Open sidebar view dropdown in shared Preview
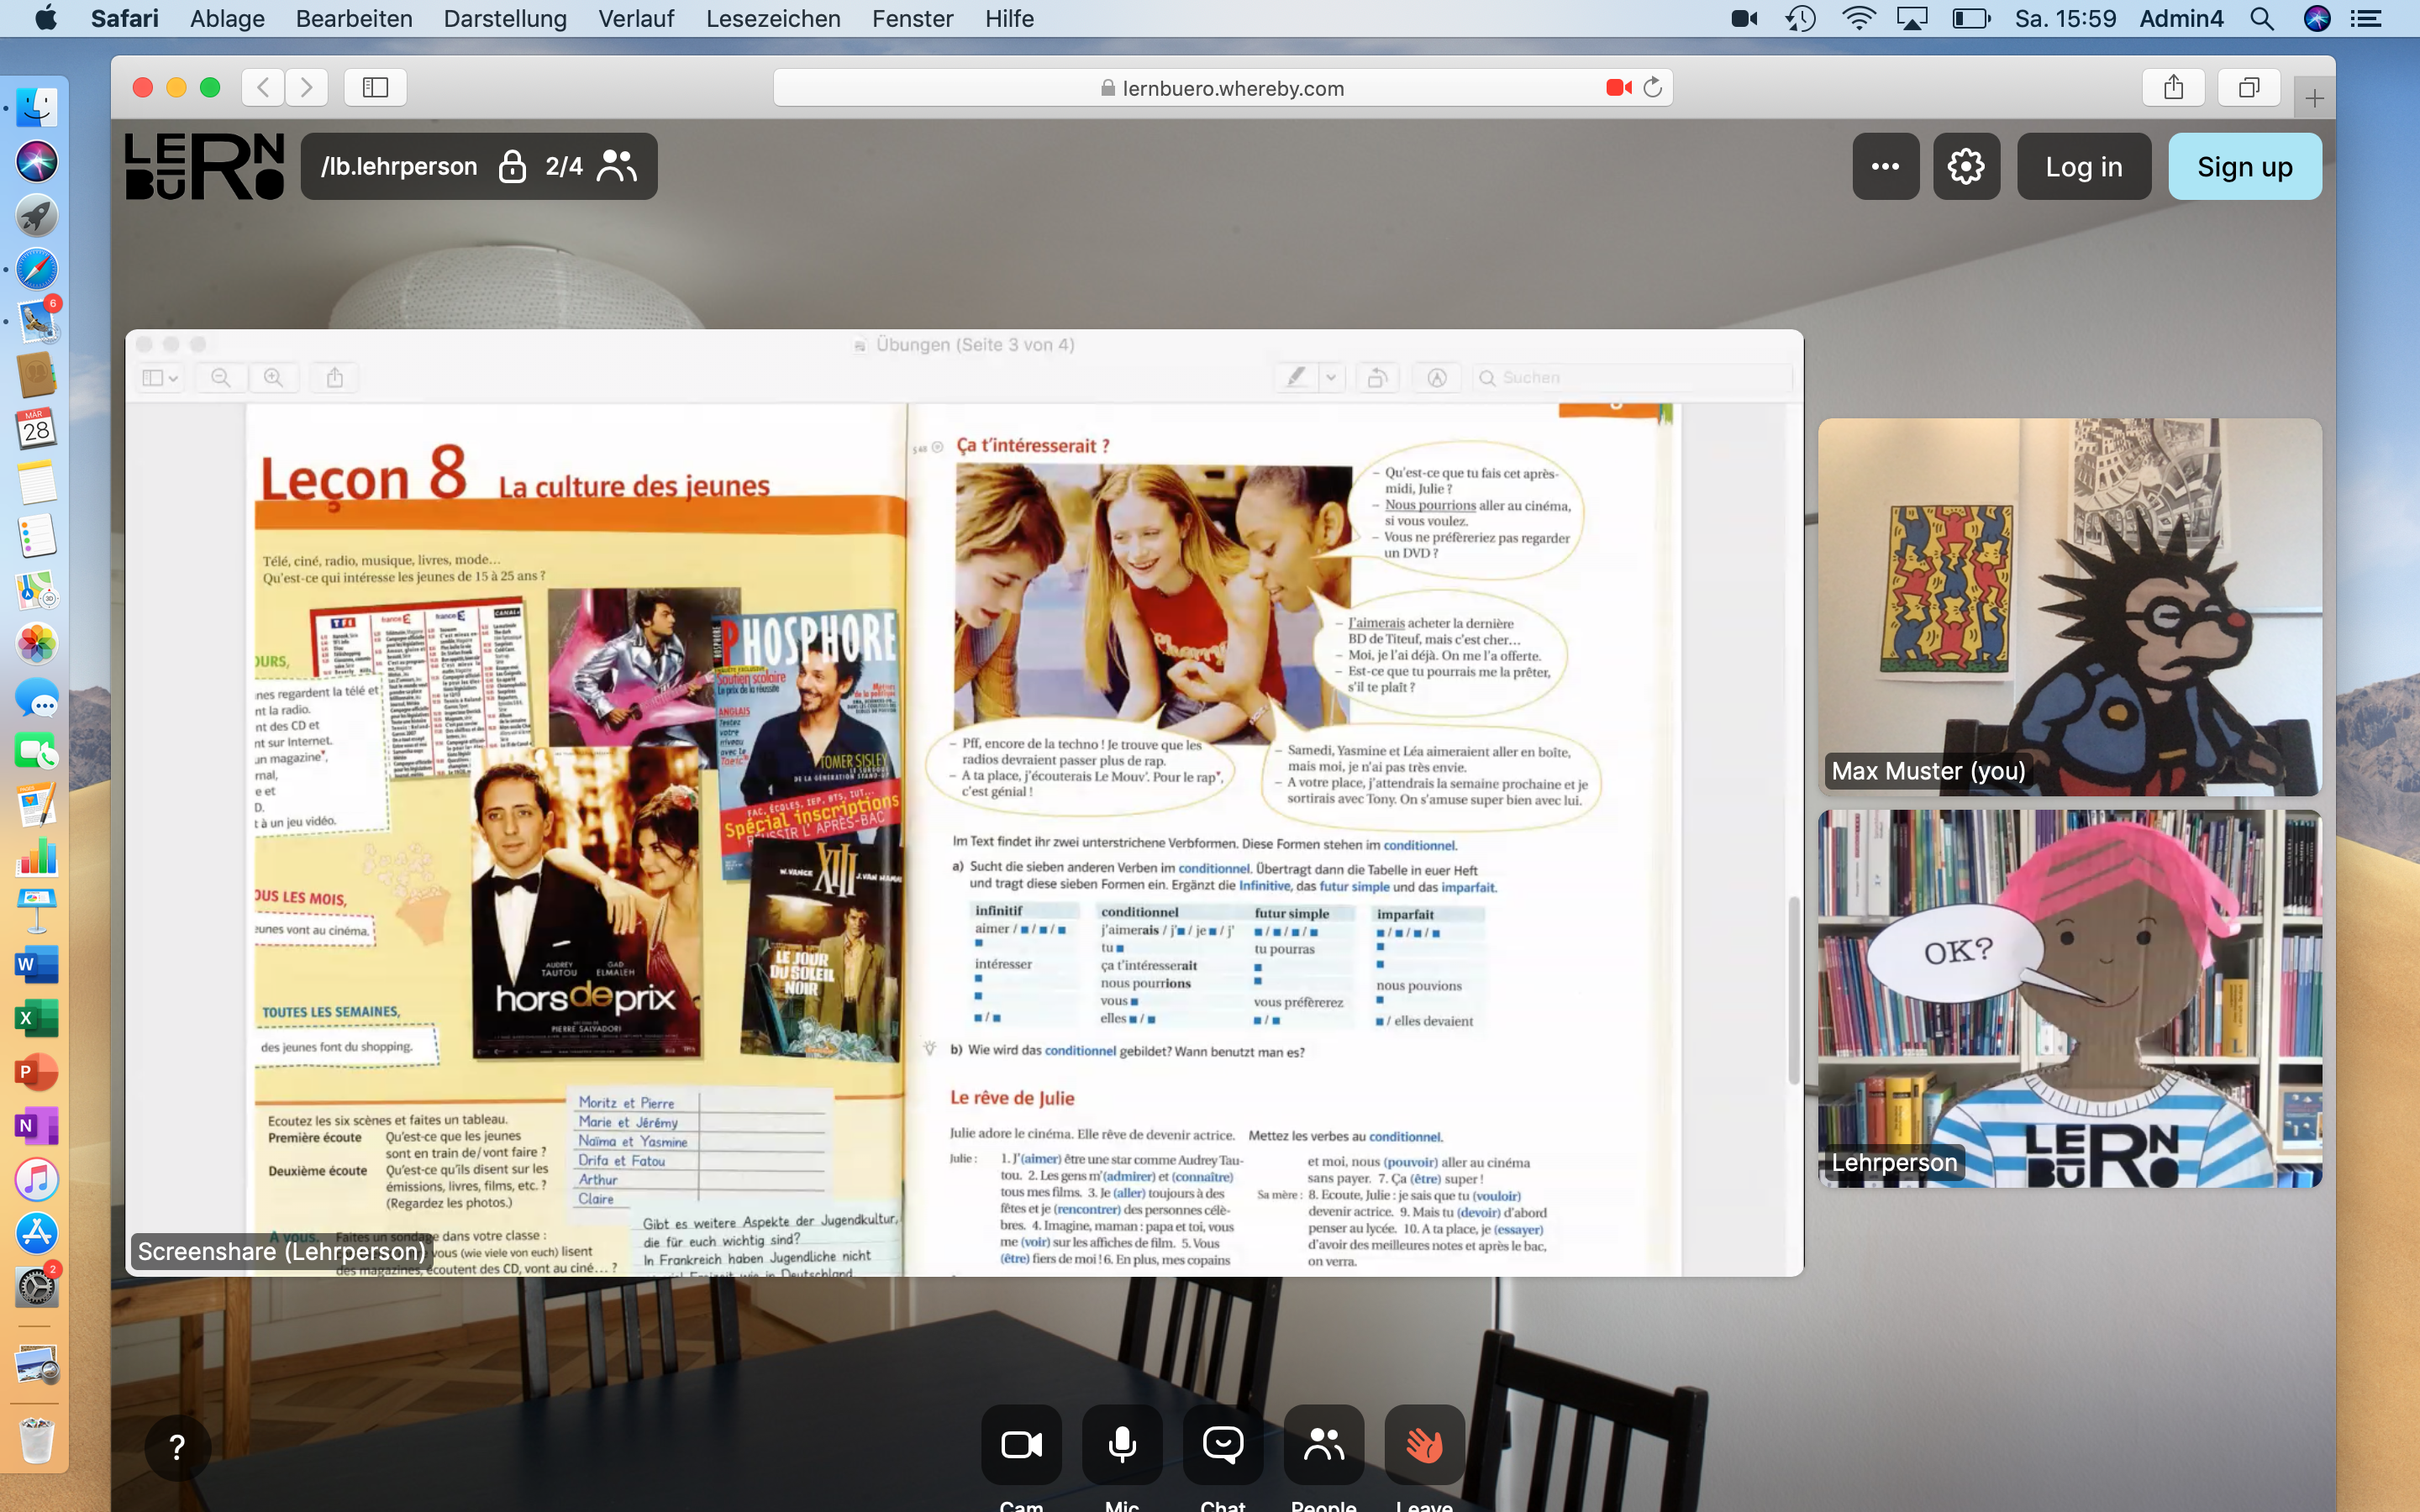2420x1512 pixels. (x=160, y=377)
